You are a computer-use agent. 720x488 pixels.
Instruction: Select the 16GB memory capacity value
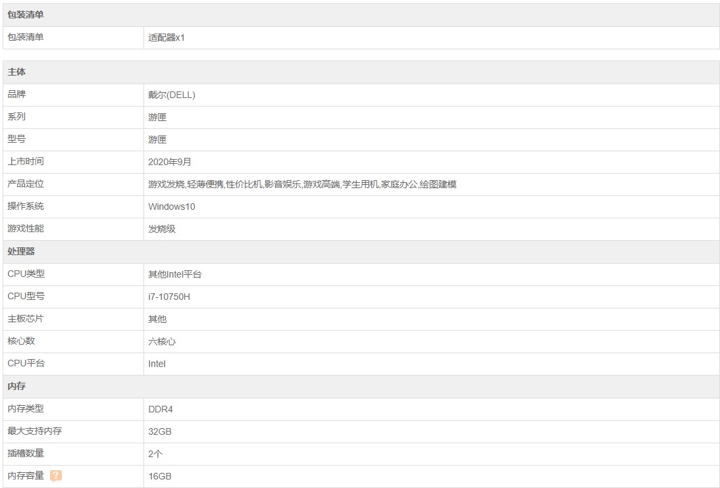pyautogui.click(x=160, y=476)
